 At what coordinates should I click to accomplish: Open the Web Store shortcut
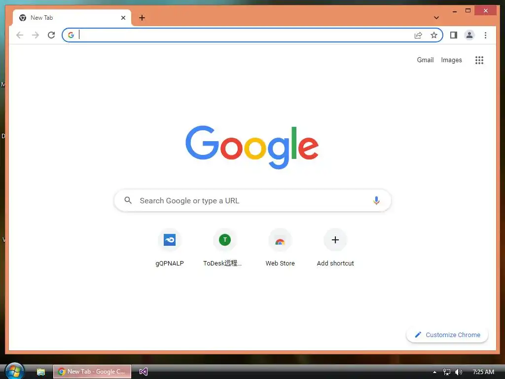click(280, 248)
